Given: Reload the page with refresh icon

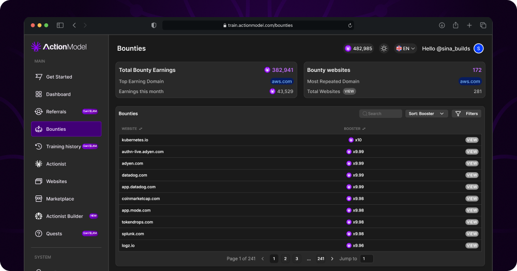Looking at the screenshot, I should click(350, 25).
